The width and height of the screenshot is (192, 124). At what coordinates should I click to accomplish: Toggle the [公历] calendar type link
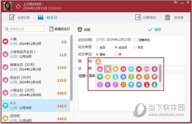coord(100,40)
